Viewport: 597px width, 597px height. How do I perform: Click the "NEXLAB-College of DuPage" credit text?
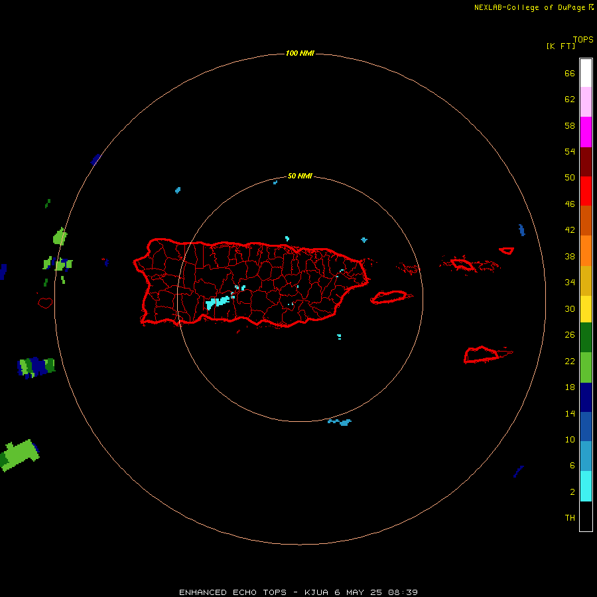[x=531, y=7]
